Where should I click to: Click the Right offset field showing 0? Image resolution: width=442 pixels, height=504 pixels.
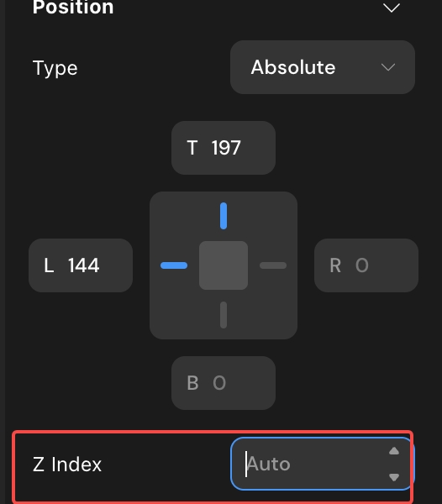(x=366, y=265)
